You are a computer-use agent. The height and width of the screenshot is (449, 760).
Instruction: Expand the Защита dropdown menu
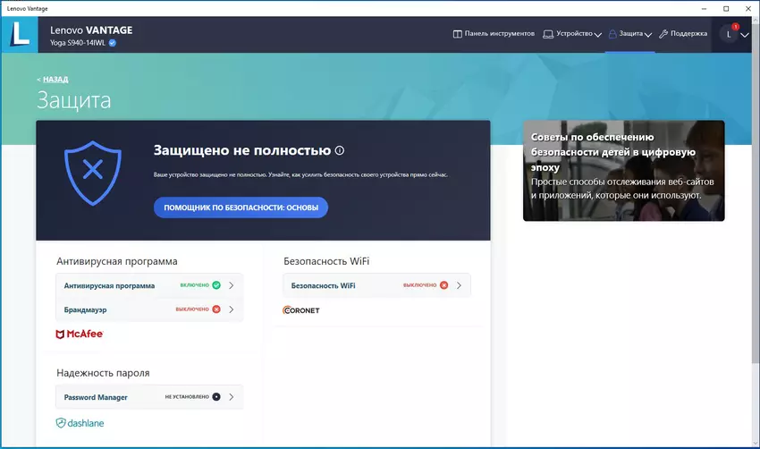[630, 34]
